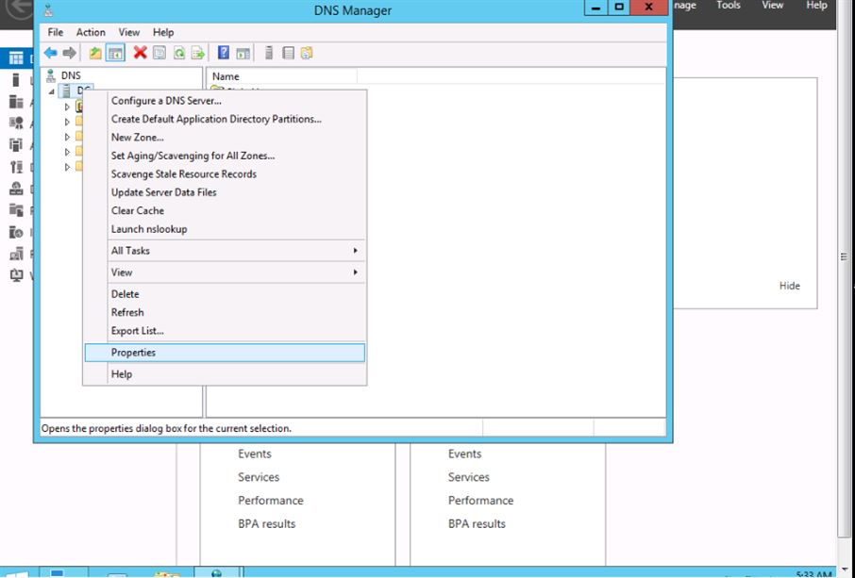Choose Refresh from the context menu

(x=225, y=312)
